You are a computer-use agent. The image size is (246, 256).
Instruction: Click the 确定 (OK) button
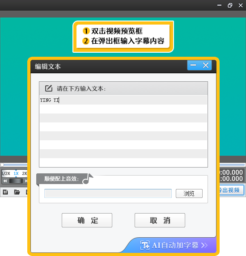tap(87, 220)
